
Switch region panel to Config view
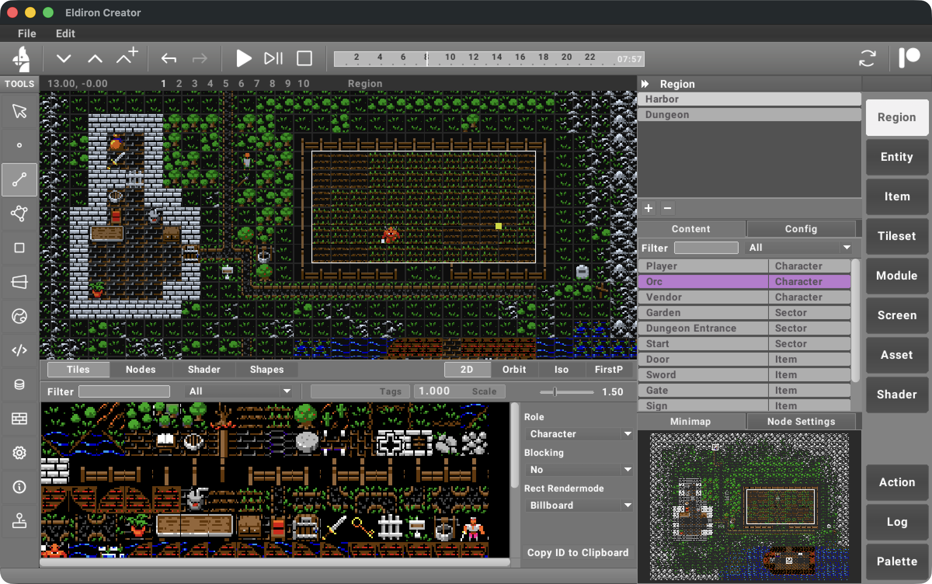(801, 229)
